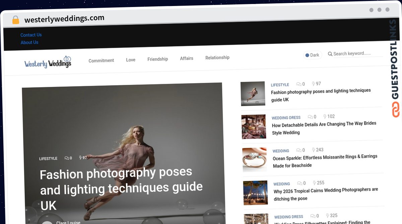The height and width of the screenshot is (224, 402).
Task: Click comment icon on featured hero post
Action: coord(67,158)
